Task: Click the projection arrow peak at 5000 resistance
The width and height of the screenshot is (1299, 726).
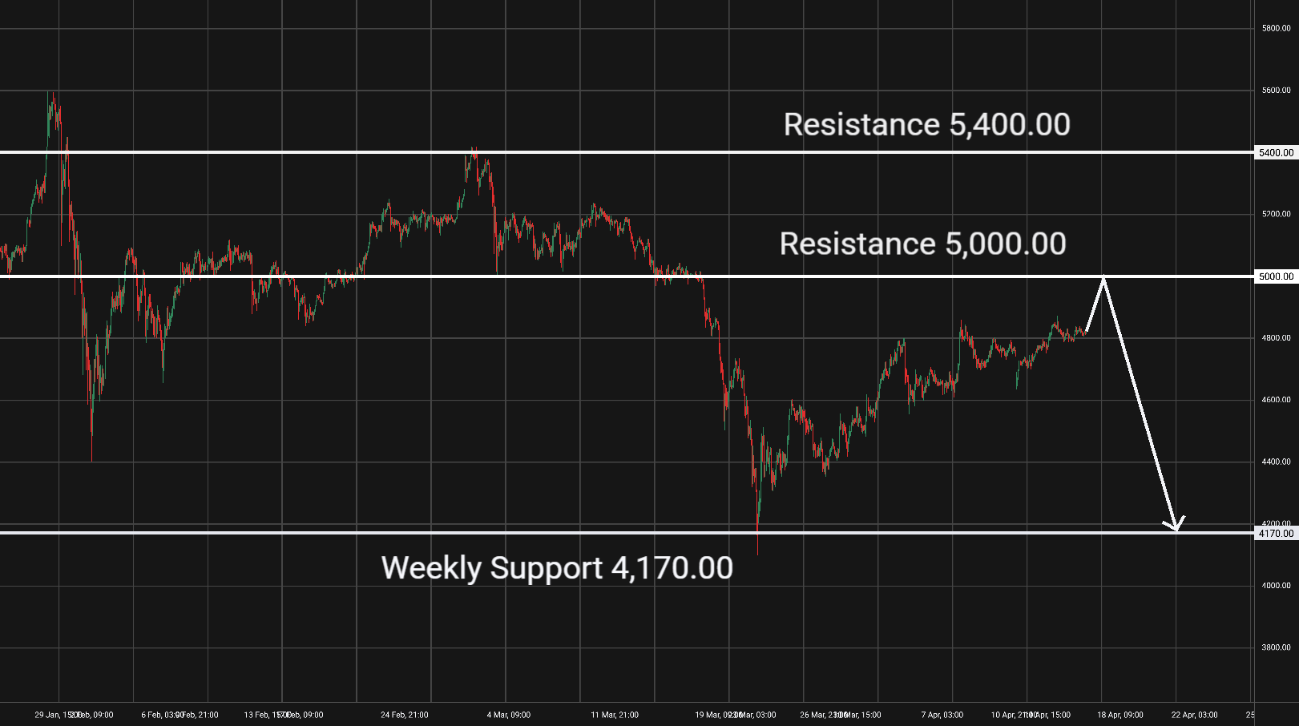Action: (x=1104, y=278)
